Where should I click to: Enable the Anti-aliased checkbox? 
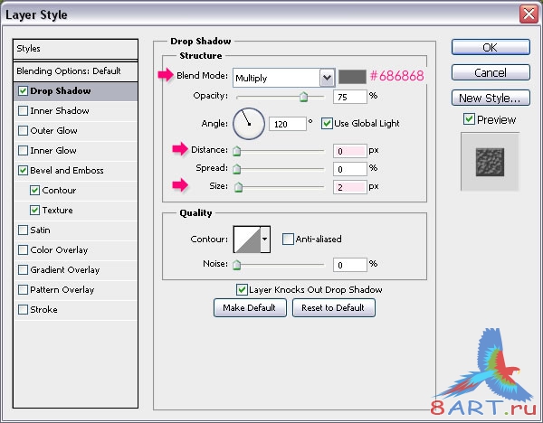[288, 239]
